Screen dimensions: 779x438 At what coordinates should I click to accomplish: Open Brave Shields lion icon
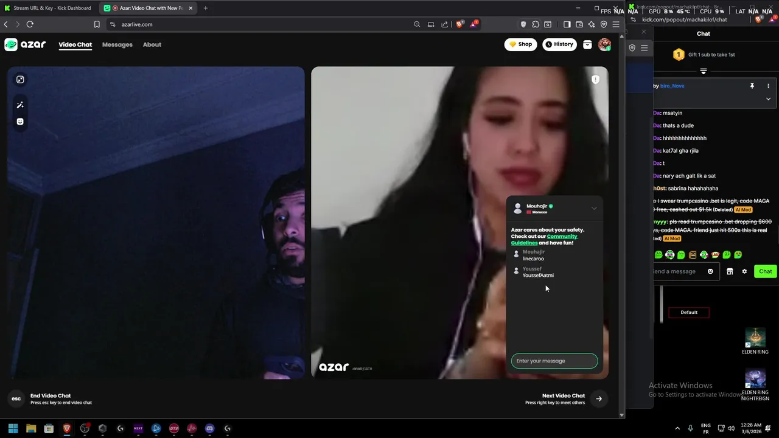[x=459, y=24]
